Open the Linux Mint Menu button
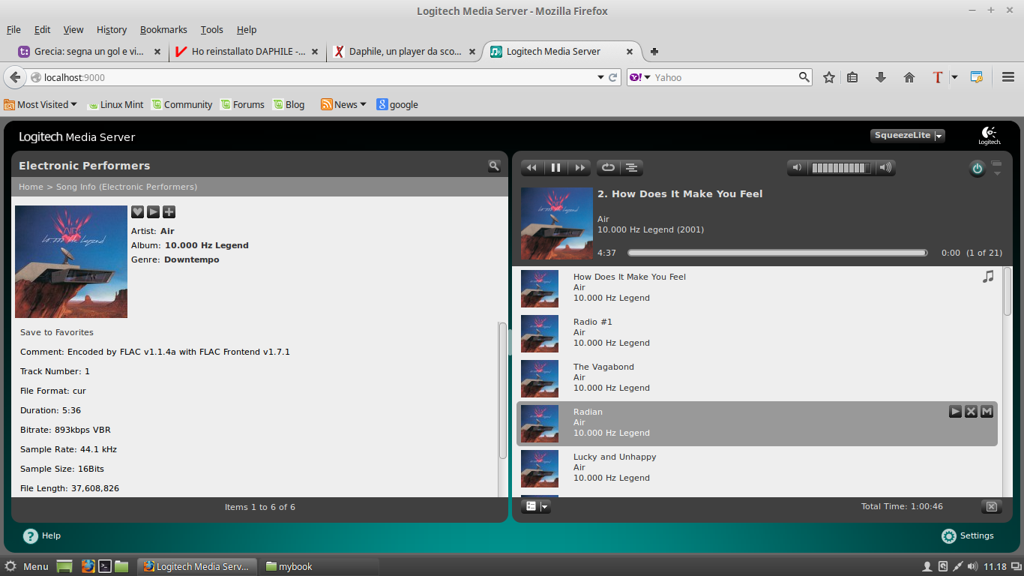Screen dimensions: 1024x576 click(27, 567)
